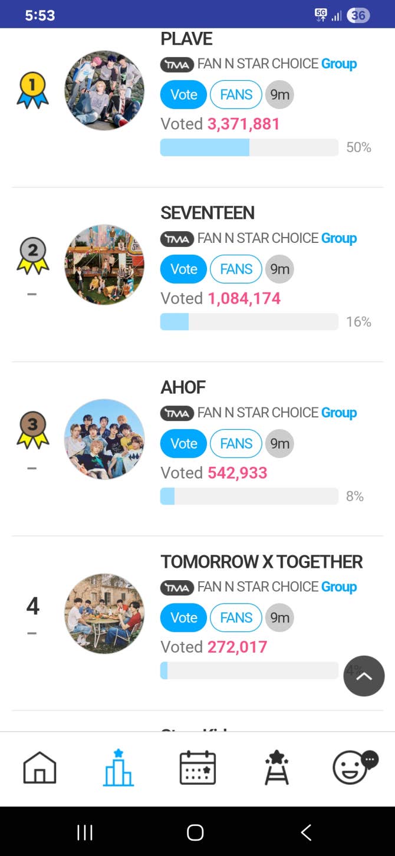Open FANS for TOMORROW X TOGETHER
The width and height of the screenshot is (395, 856).
click(x=236, y=618)
